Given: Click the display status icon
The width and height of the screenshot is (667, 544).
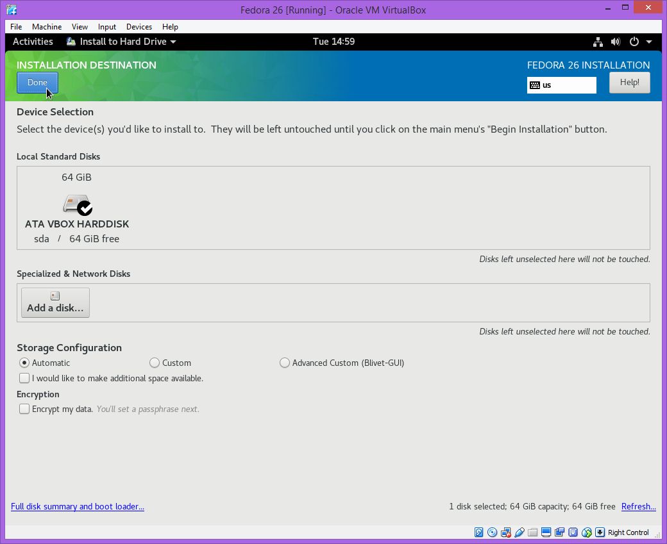Looking at the screenshot, I should click(546, 532).
